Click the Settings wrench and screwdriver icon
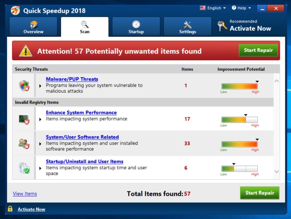 [x=187, y=25]
